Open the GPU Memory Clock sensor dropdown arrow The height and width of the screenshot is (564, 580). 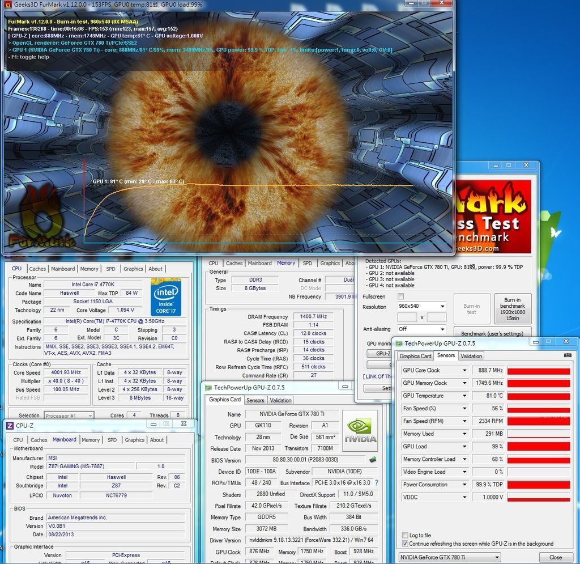click(x=464, y=383)
